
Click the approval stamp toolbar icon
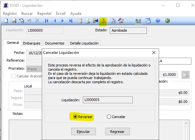pos(88,21)
